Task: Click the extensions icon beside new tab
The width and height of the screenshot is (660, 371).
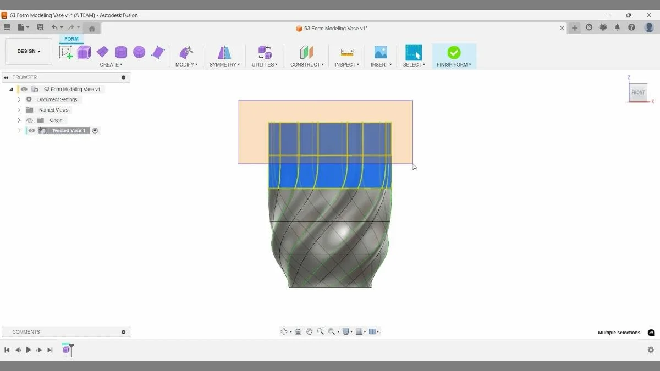Action: pos(589,27)
